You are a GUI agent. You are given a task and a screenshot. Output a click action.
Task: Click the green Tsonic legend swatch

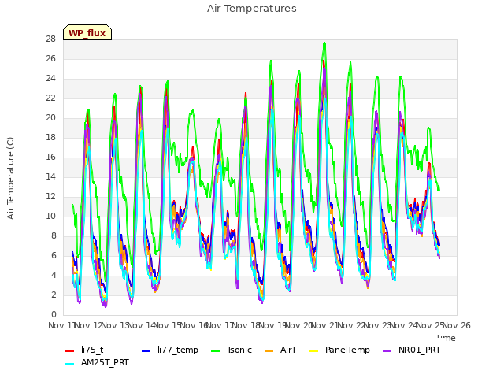(215, 351)
